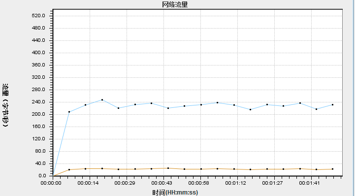Click the 00:00:00 time axis label

pyautogui.click(x=51, y=183)
